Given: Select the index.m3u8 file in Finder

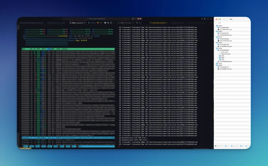Looking at the screenshot, I should [224, 52].
